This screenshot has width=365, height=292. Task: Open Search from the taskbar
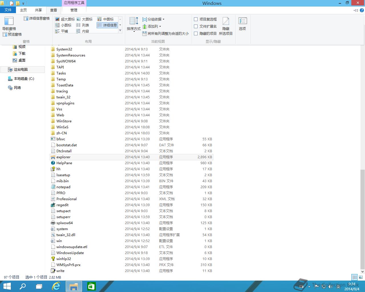tap(23, 286)
